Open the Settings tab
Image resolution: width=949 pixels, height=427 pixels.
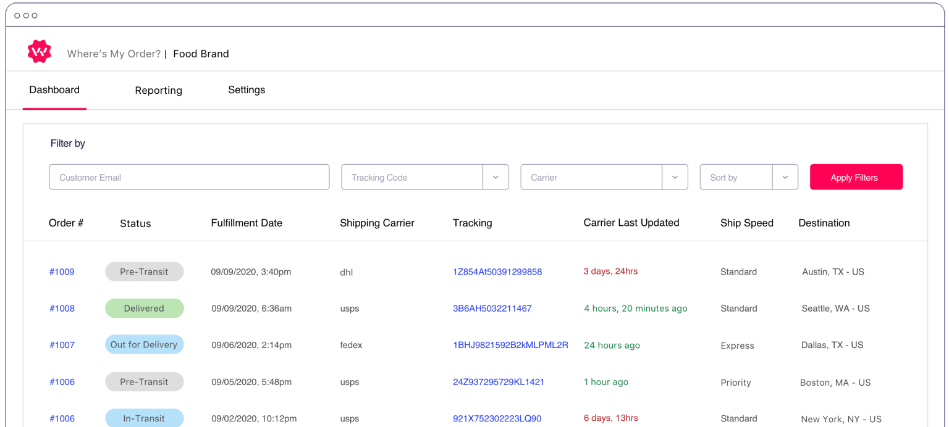247,90
